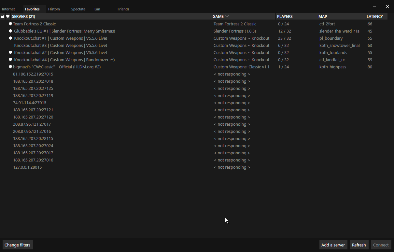394x252 pixels.
Task: Select server 188.165.207.20:27018
Action: pyautogui.click(x=194, y=81)
